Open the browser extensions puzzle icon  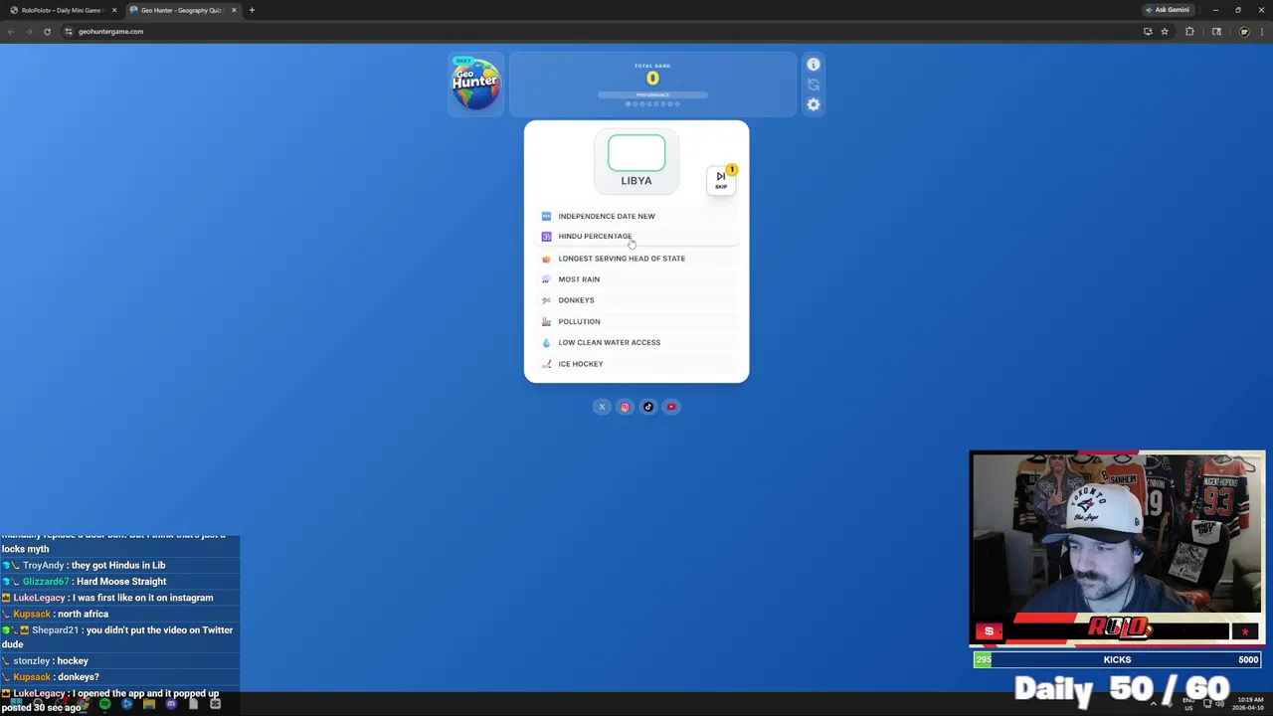click(x=1189, y=31)
